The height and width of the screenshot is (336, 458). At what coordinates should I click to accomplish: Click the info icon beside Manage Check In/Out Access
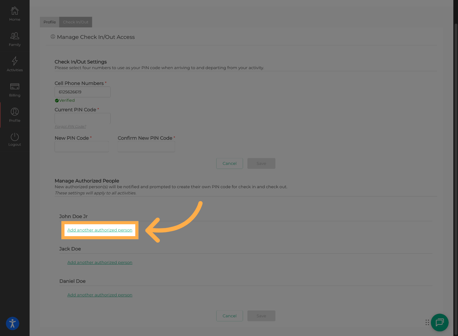click(x=53, y=36)
